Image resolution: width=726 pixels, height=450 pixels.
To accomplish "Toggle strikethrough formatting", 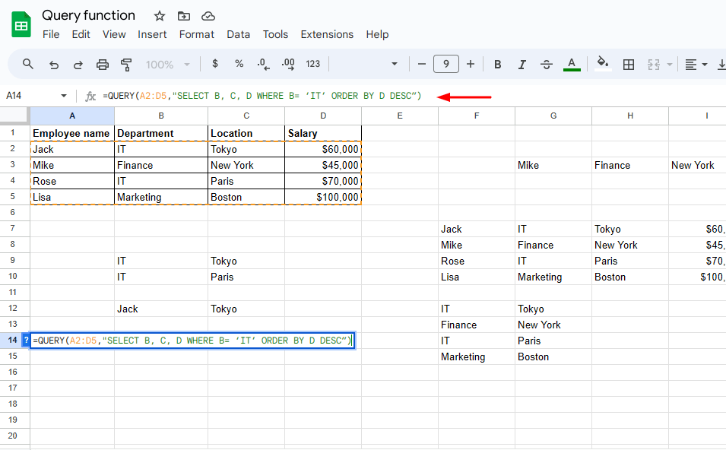I will pos(547,64).
